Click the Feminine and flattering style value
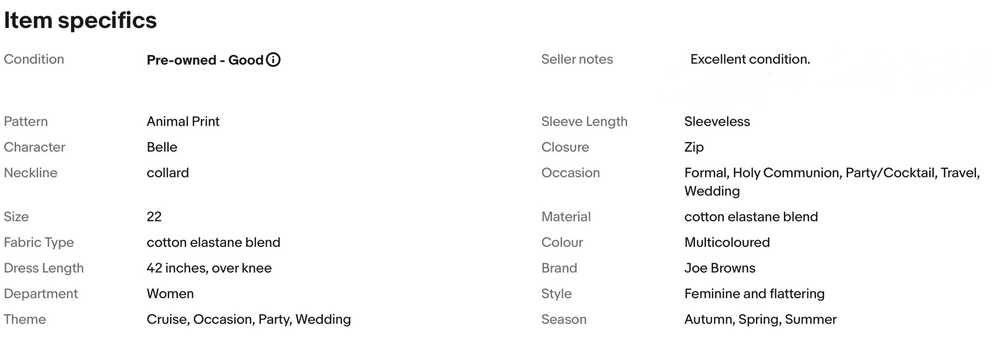The height and width of the screenshot is (338, 992). tap(754, 294)
